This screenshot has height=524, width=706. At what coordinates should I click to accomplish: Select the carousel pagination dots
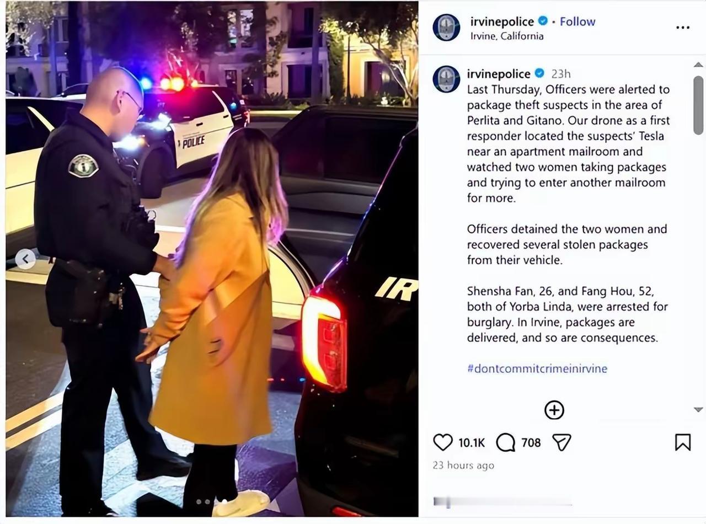[x=203, y=501]
